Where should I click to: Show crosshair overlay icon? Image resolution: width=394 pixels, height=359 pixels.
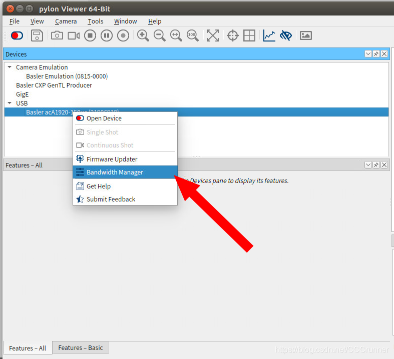[x=233, y=35]
